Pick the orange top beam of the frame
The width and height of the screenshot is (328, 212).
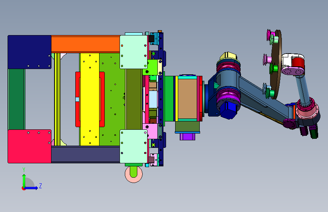pos(85,44)
